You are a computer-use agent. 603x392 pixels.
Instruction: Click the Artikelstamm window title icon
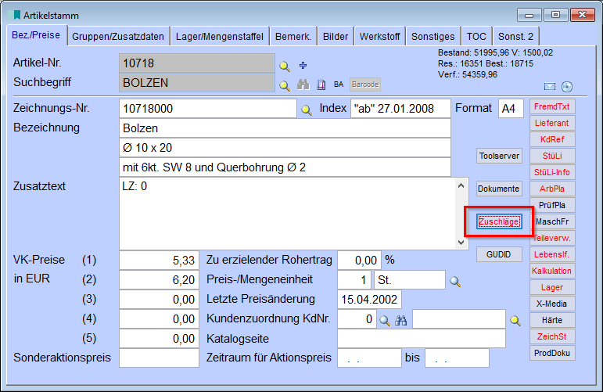coord(16,15)
